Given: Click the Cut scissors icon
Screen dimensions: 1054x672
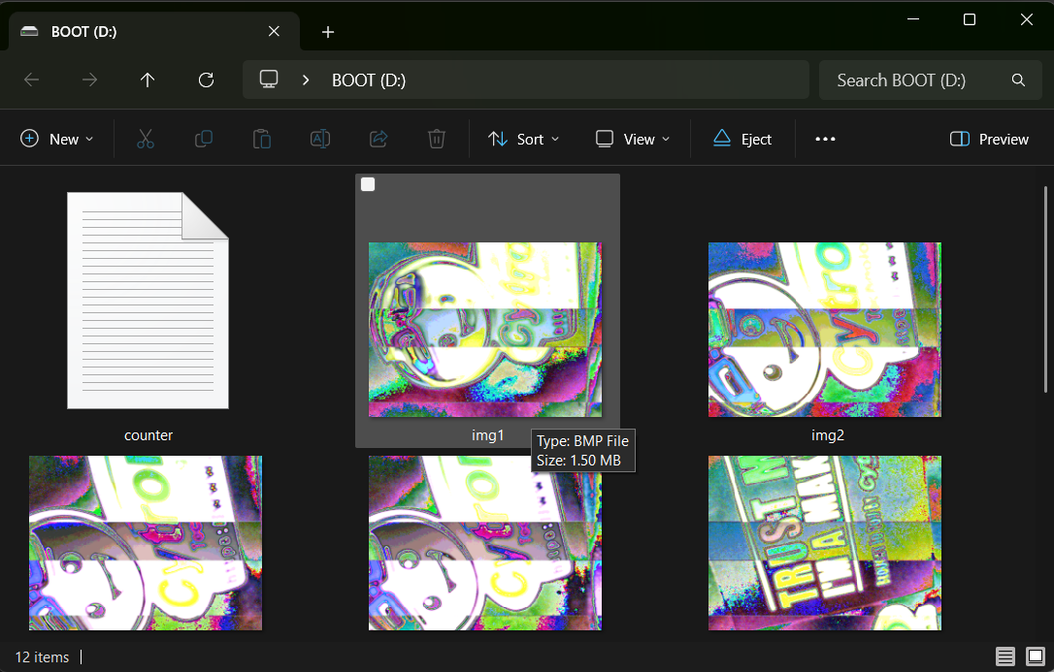Looking at the screenshot, I should 146,139.
